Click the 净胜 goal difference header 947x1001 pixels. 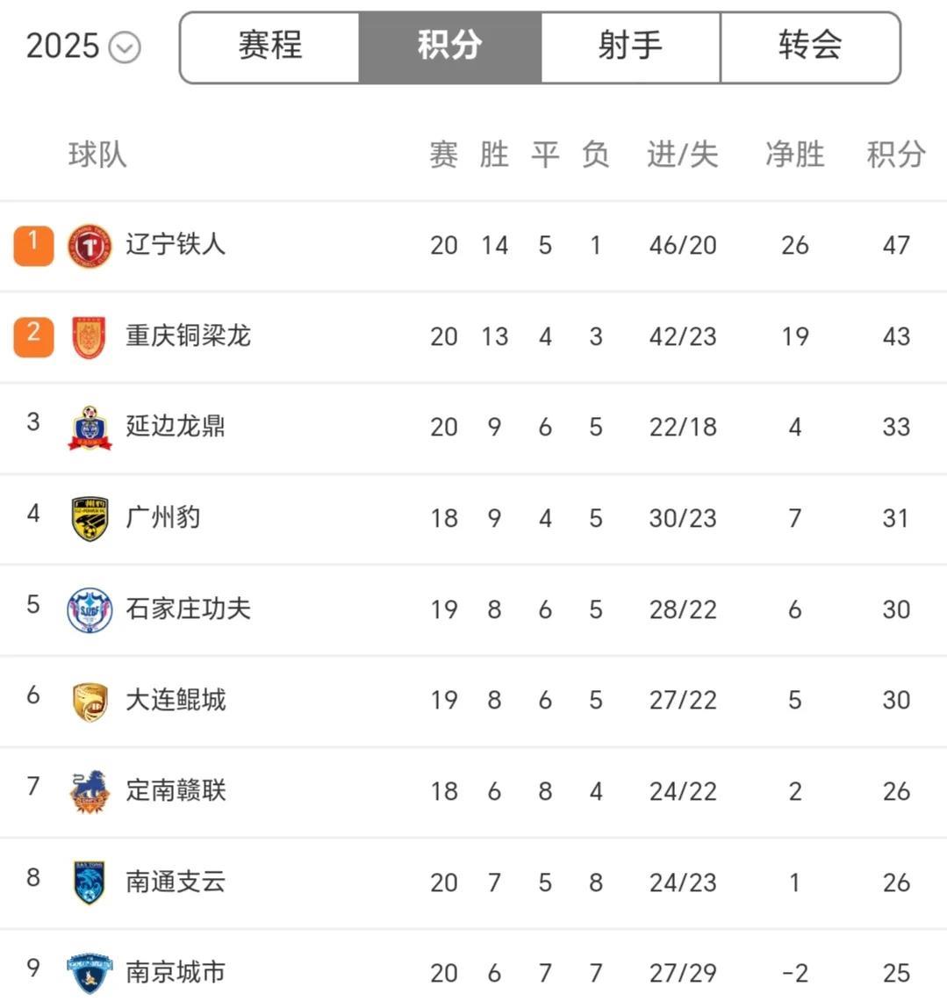tap(794, 155)
